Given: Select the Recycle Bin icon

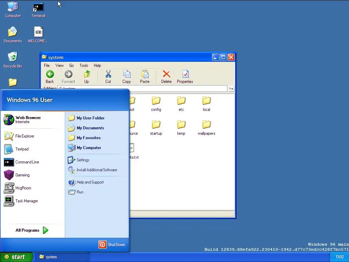Looking at the screenshot, I should (x=13, y=60).
